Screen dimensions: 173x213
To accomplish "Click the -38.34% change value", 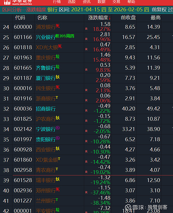I will [x=100, y=203].
